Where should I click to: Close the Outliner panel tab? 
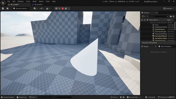coord(156,13)
